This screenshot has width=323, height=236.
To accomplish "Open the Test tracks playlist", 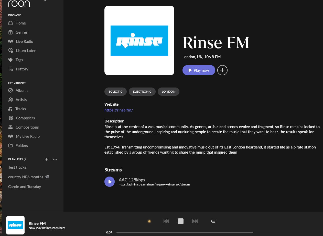I will [17, 167].
